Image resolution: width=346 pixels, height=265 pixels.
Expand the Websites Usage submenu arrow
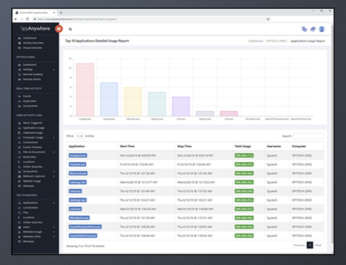click(x=54, y=232)
